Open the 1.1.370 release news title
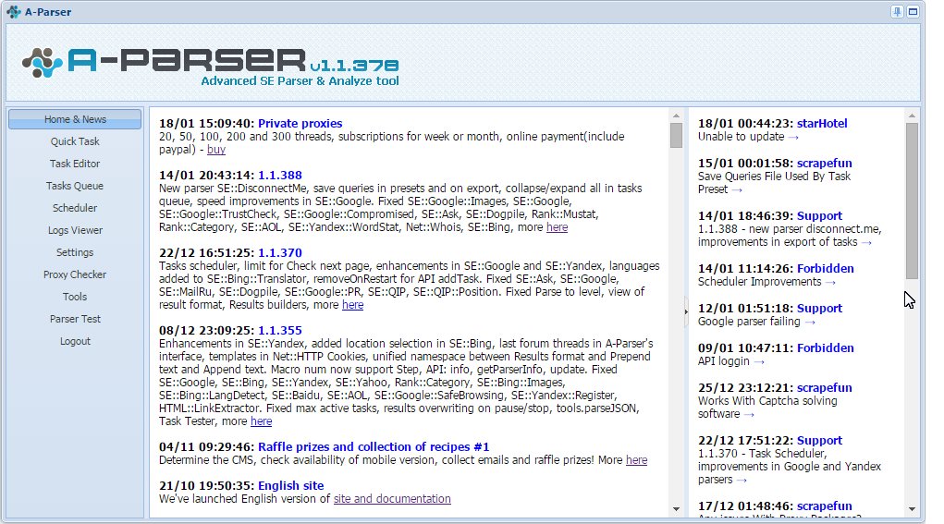The width and height of the screenshot is (944, 524). pos(280,252)
